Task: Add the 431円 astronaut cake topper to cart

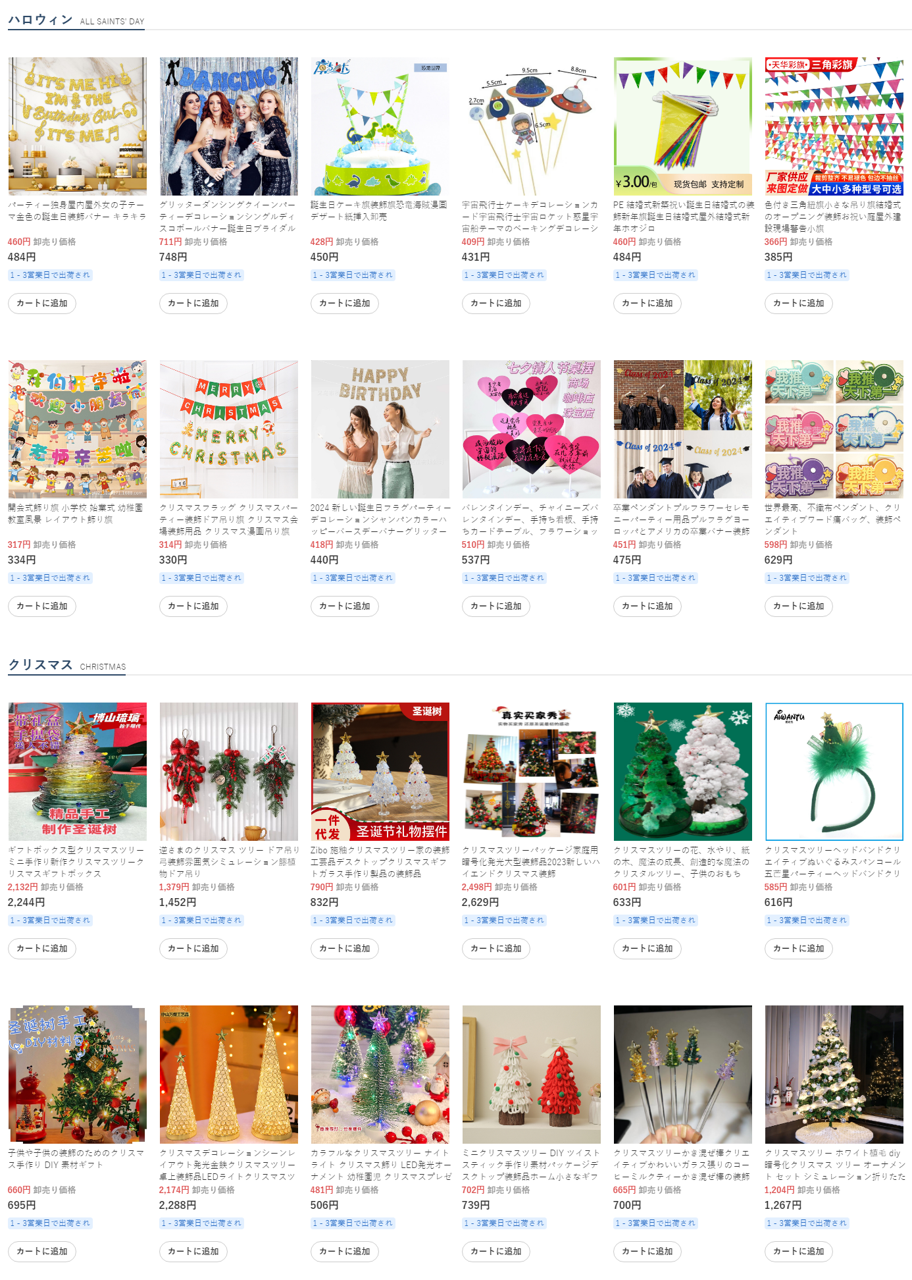Action: point(496,304)
